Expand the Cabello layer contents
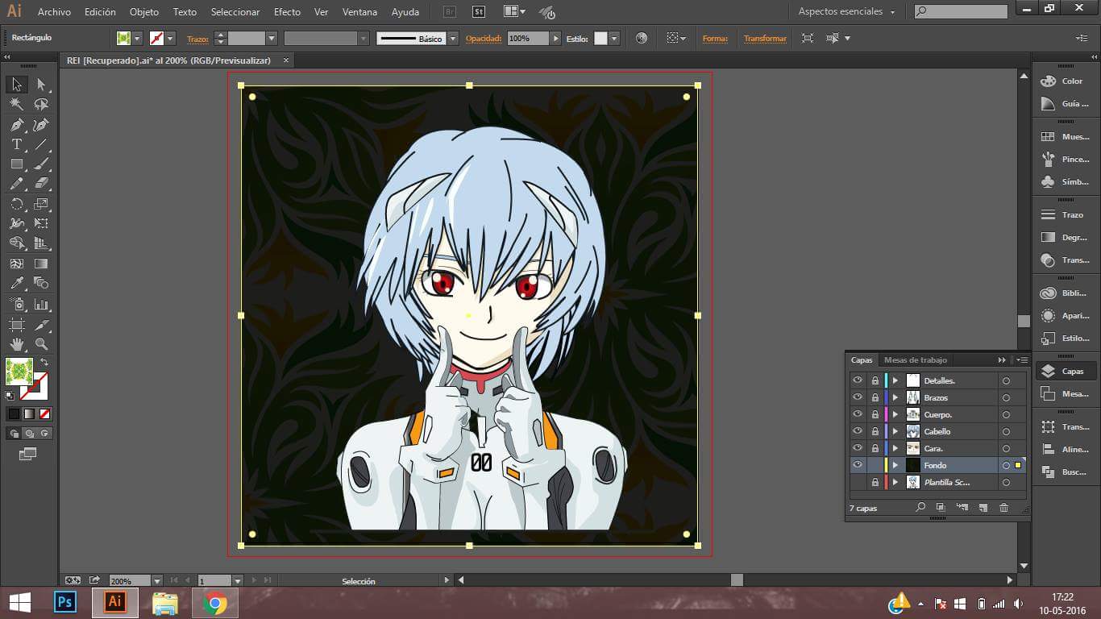This screenshot has width=1101, height=619. [895, 431]
